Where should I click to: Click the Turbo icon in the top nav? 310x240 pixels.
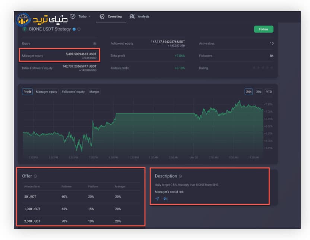click(73, 16)
